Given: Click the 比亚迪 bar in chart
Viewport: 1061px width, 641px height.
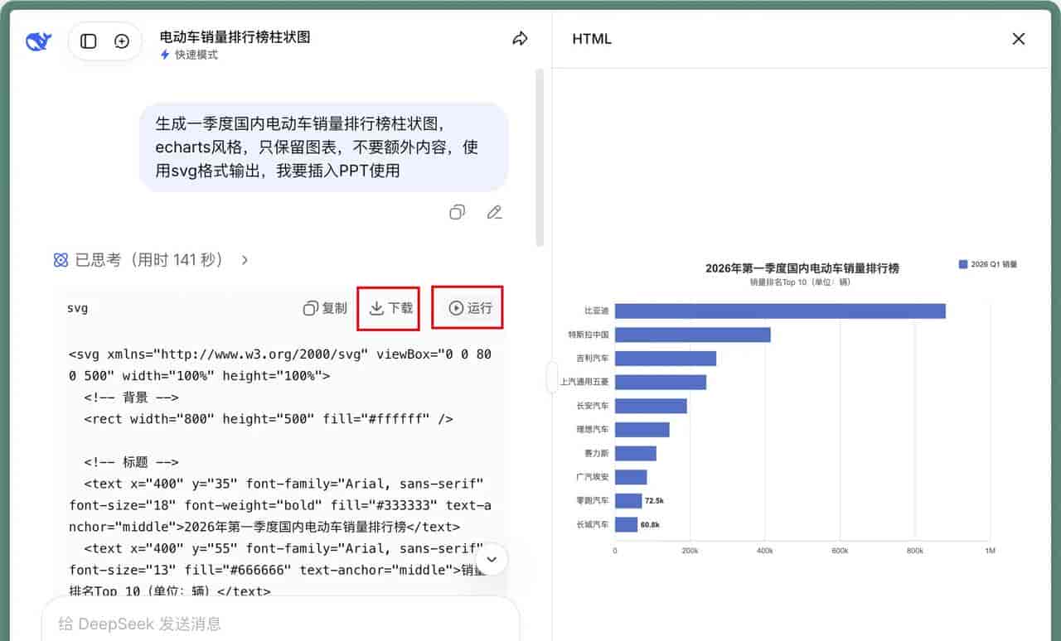Looking at the screenshot, I should 780,311.
